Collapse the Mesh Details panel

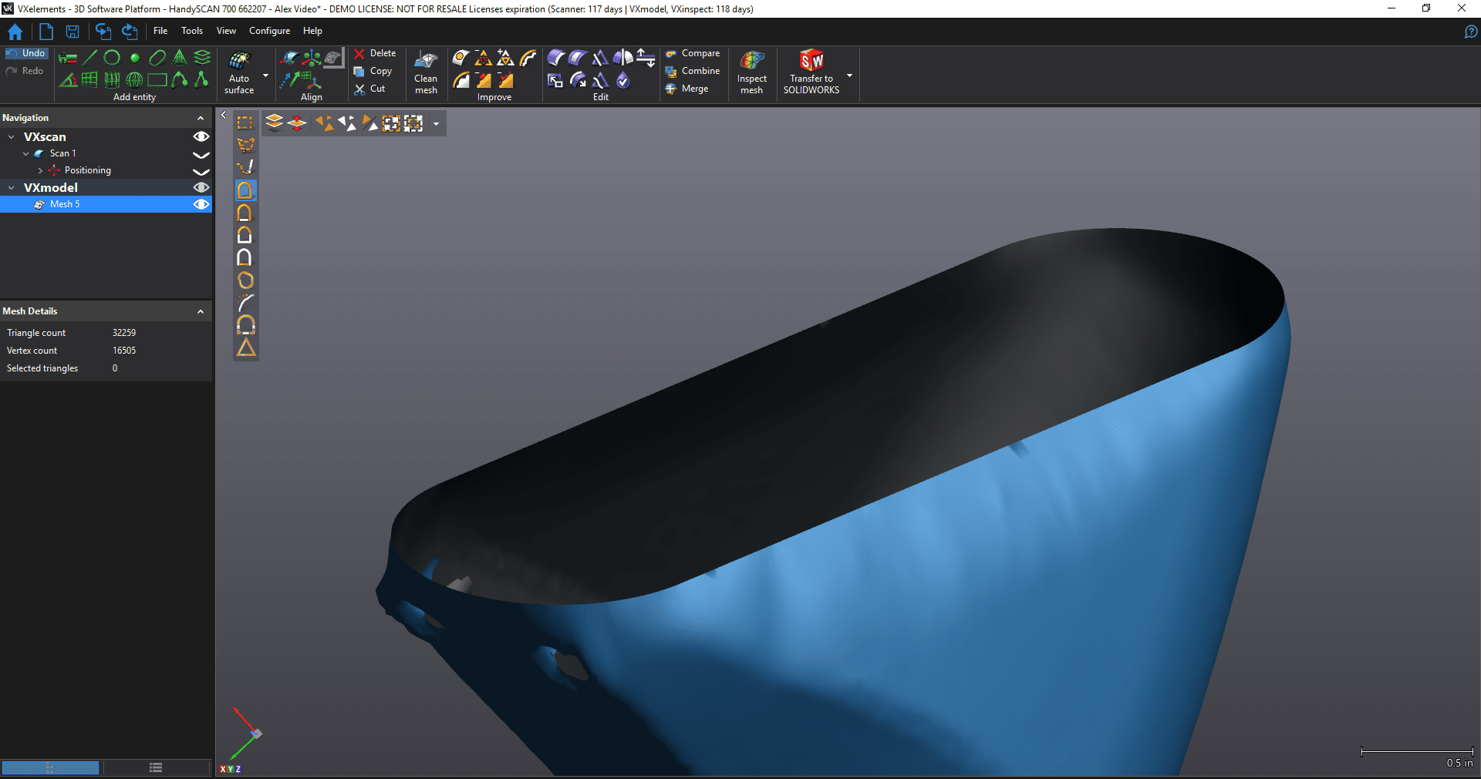click(201, 311)
